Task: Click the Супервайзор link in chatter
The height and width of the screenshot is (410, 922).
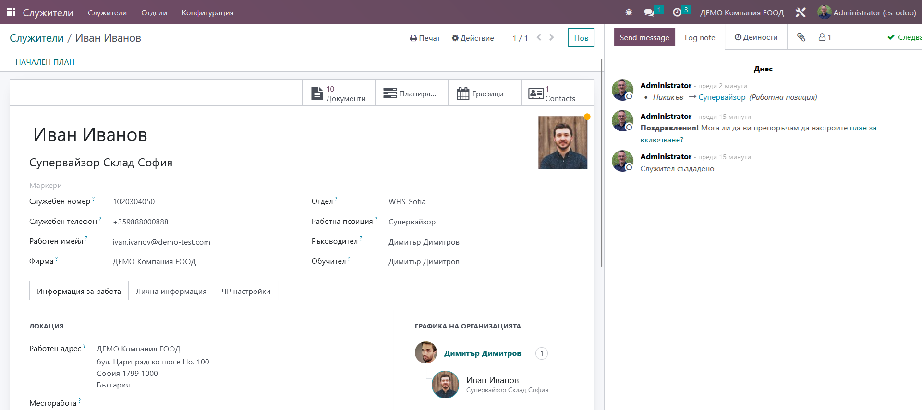Action: point(722,97)
